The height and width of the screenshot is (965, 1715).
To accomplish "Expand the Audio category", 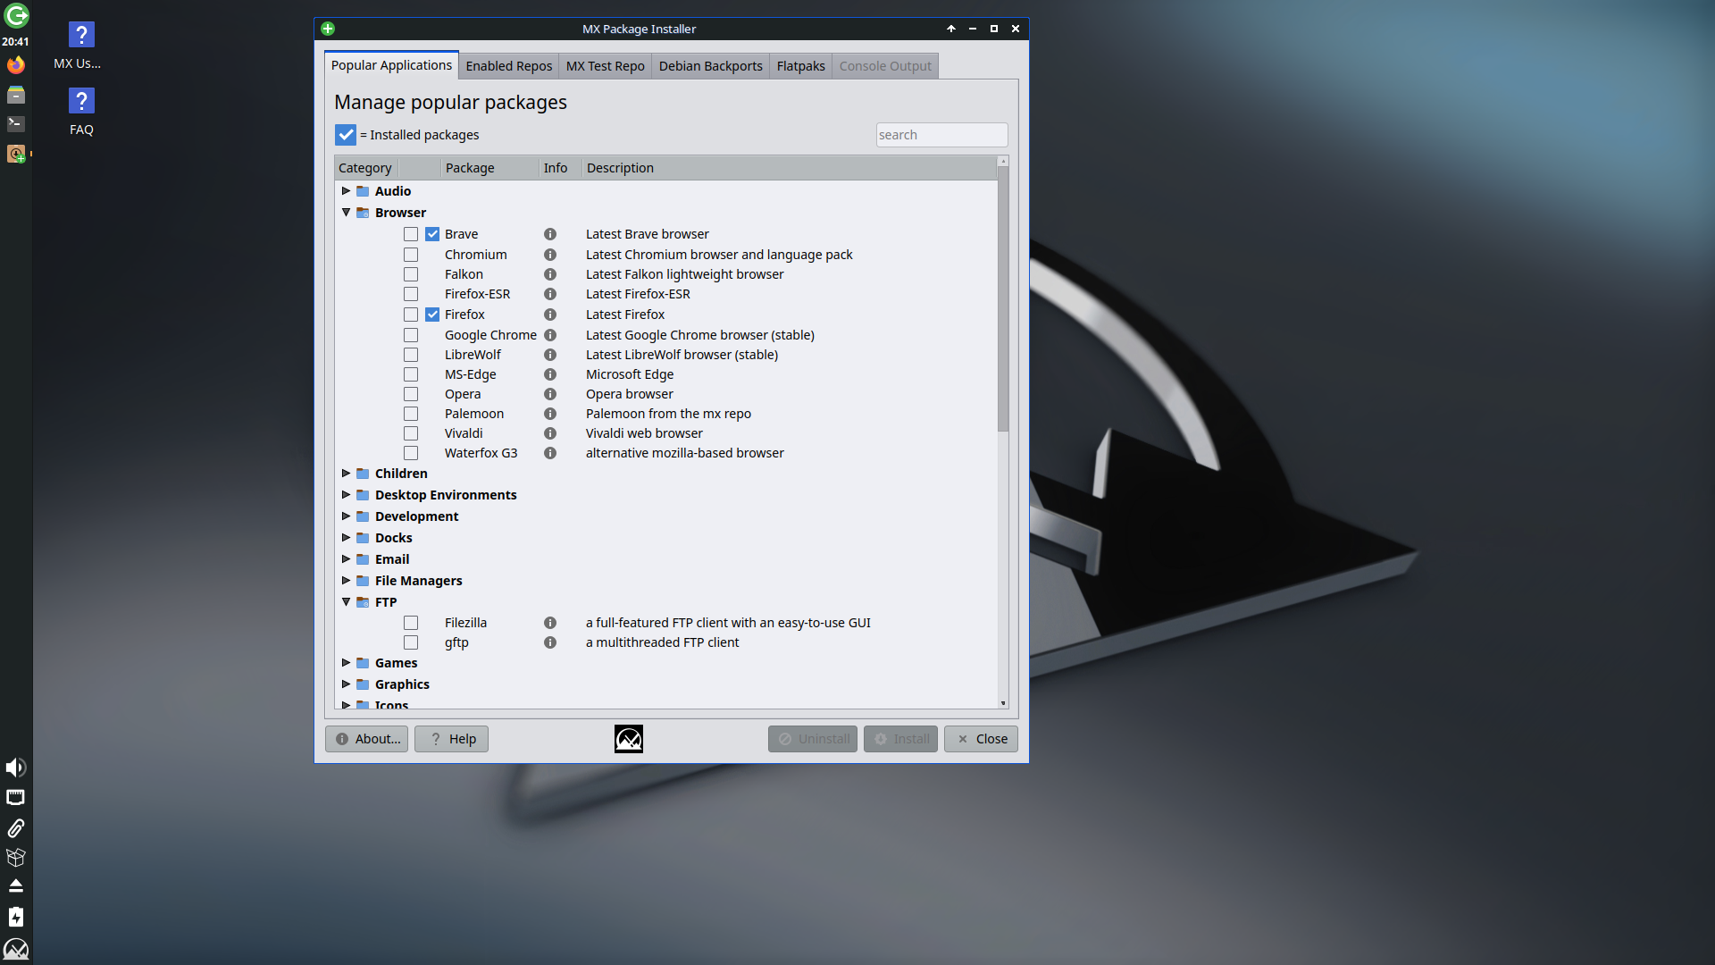I will pyautogui.click(x=346, y=191).
